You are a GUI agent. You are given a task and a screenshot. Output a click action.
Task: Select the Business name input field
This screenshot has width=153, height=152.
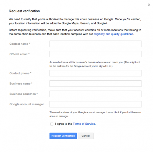95,83
